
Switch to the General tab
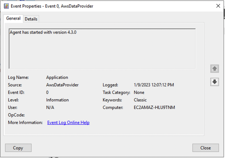click(13, 19)
